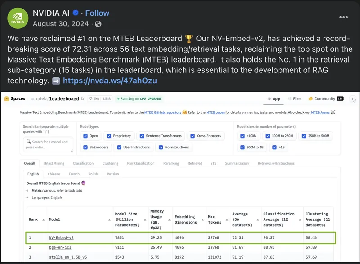Viewport: 360px width, 264px height.
Task: Click the August 30, 2024 timestamp
Action: click(x=61, y=24)
